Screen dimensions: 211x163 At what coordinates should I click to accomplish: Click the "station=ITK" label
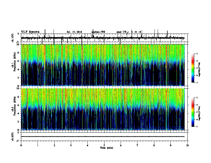(98, 32)
